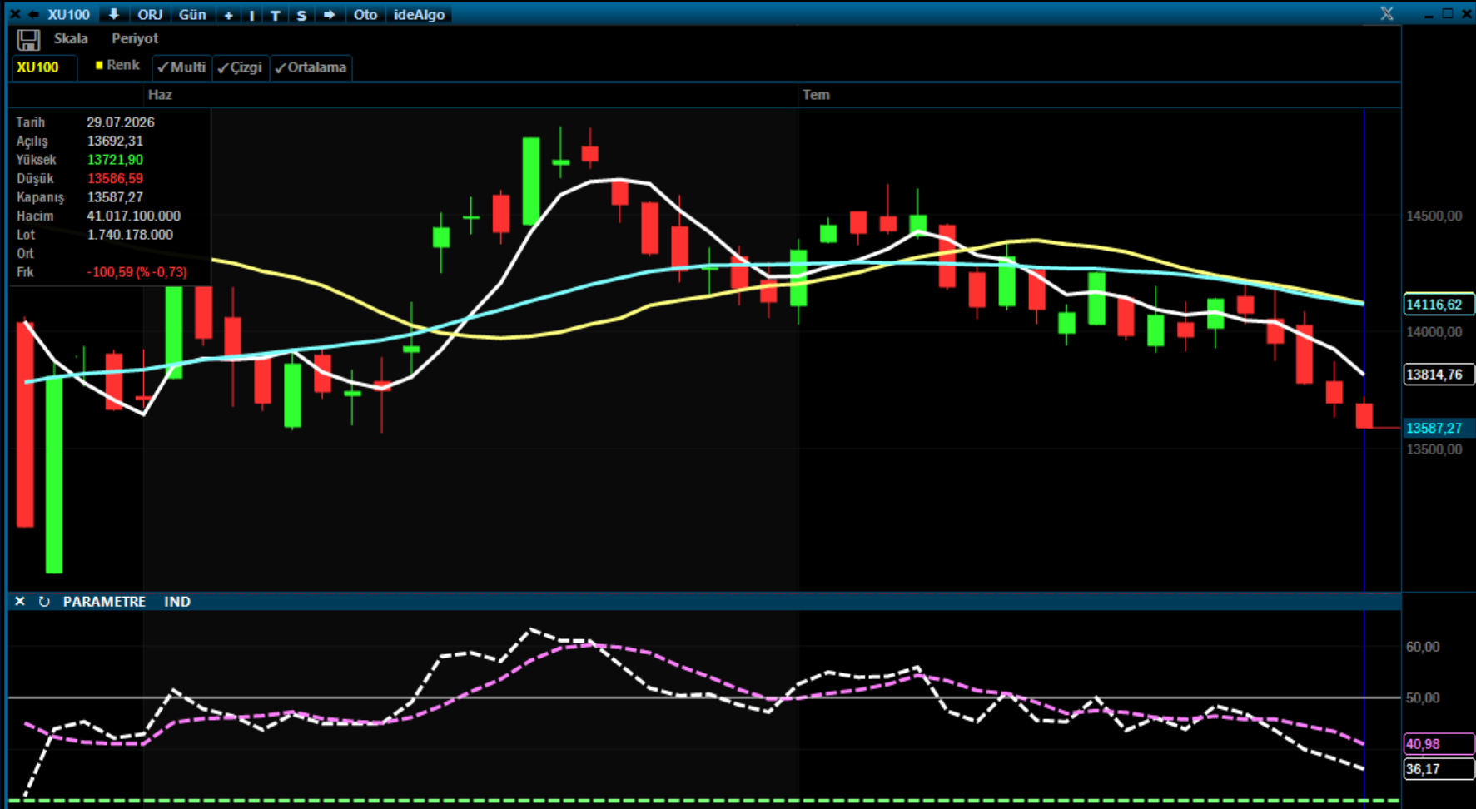Close the chart with the top-left X icon
This screenshot has height=809, width=1476.
click(x=14, y=15)
